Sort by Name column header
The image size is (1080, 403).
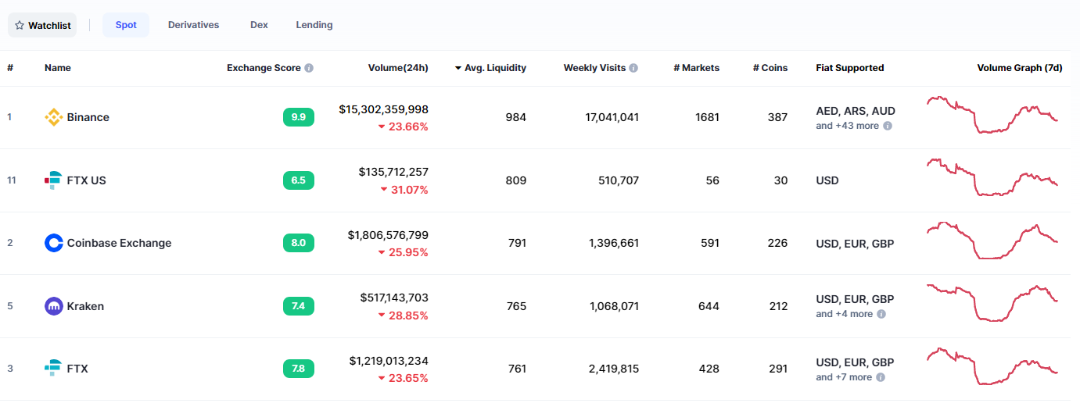pyautogui.click(x=58, y=68)
